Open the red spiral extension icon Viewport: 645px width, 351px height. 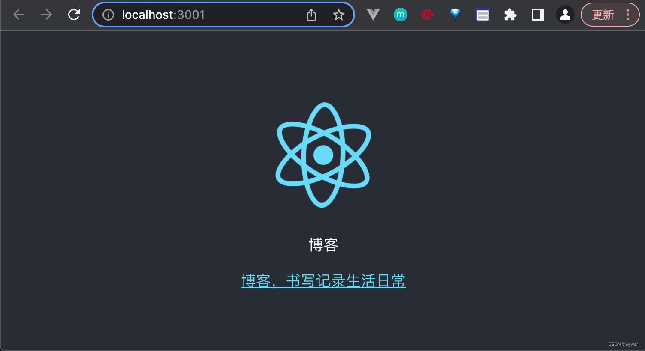[x=428, y=15]
